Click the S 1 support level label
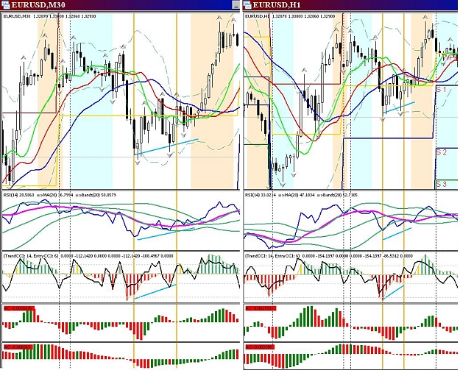Viewport: 460px width, 373px height. [441, 89]
